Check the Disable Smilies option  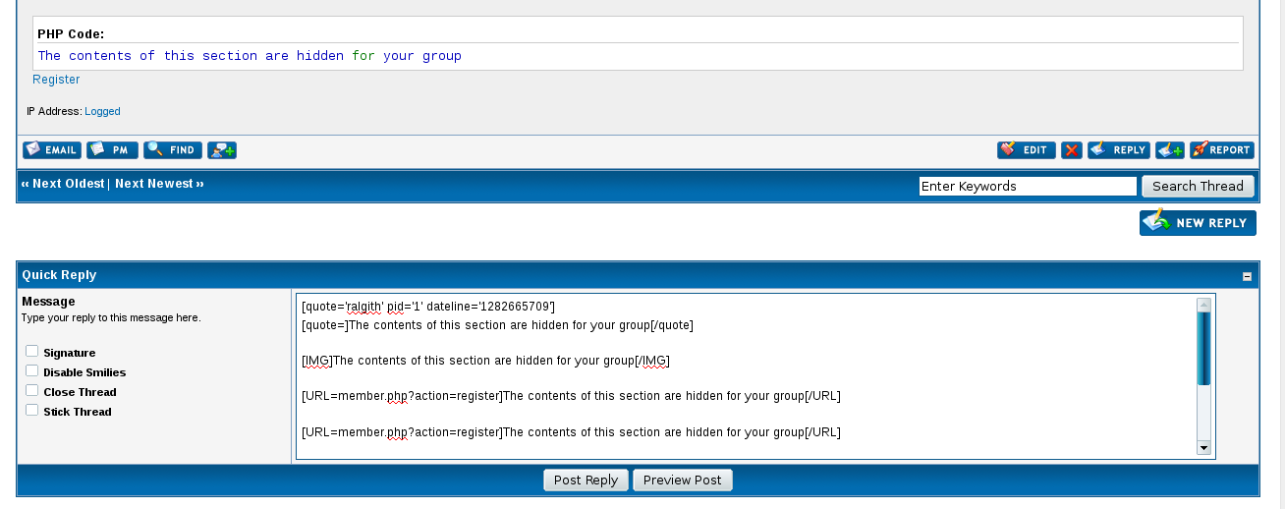coord(32,371)
